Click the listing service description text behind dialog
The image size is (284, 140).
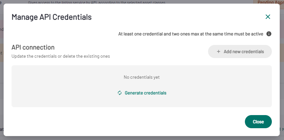pos(97,2)
